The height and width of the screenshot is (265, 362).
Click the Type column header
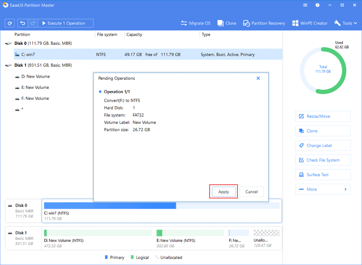(x=206, y=35)
